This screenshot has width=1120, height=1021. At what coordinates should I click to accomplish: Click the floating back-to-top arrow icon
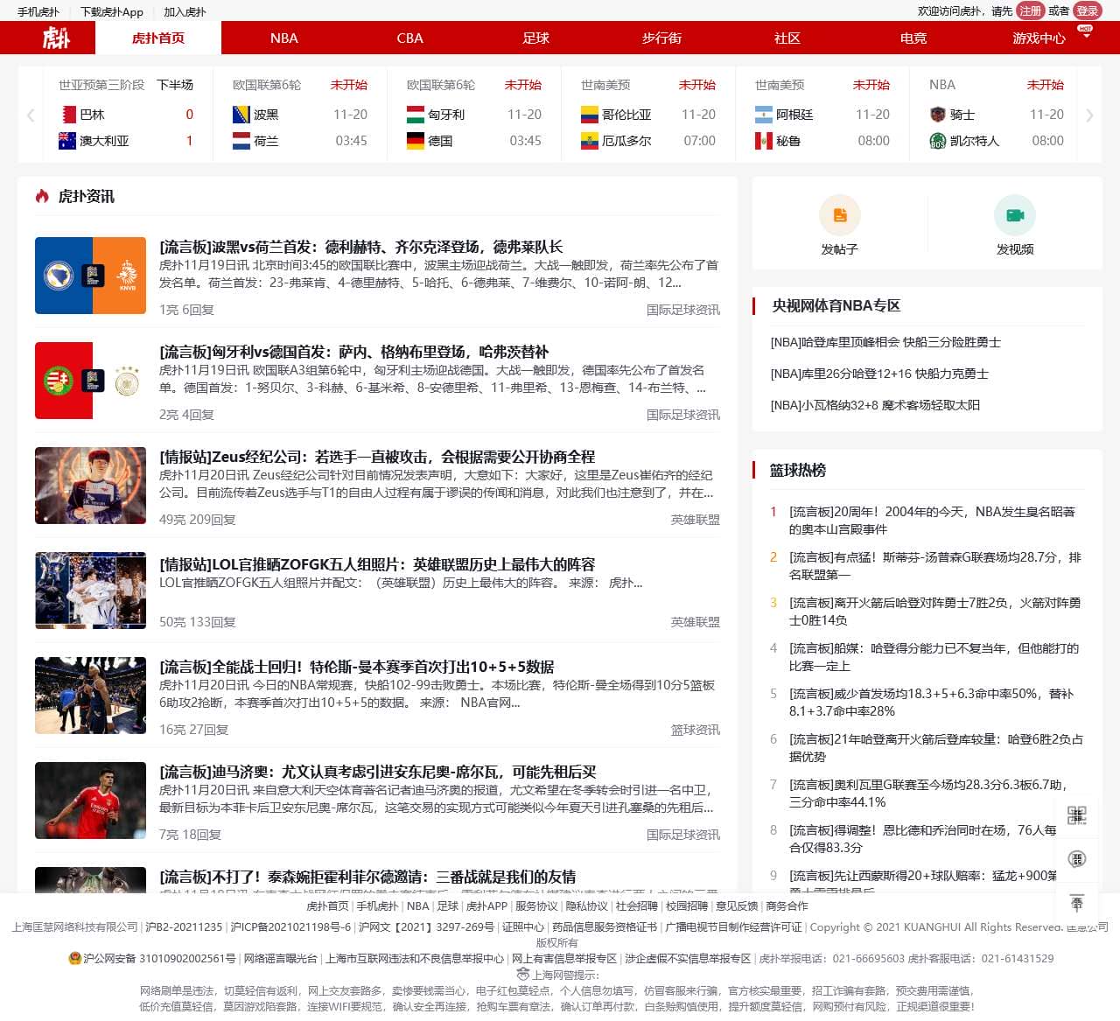(1077, 903)
